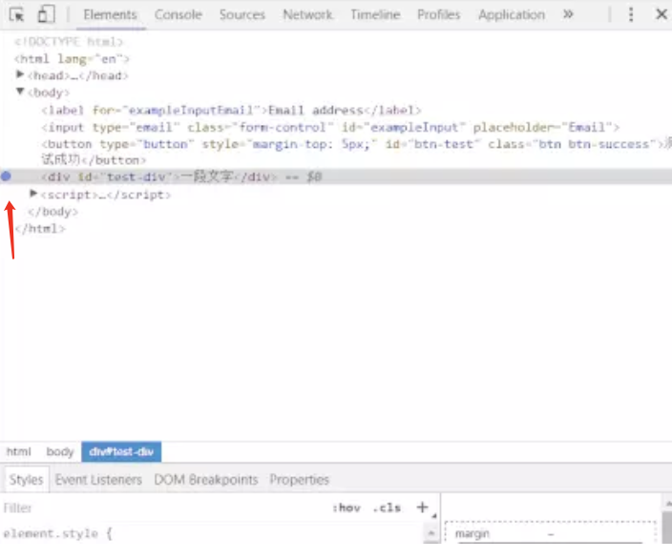
Task: Click div#test-div breadcrumb
Action: pos(121,451)
